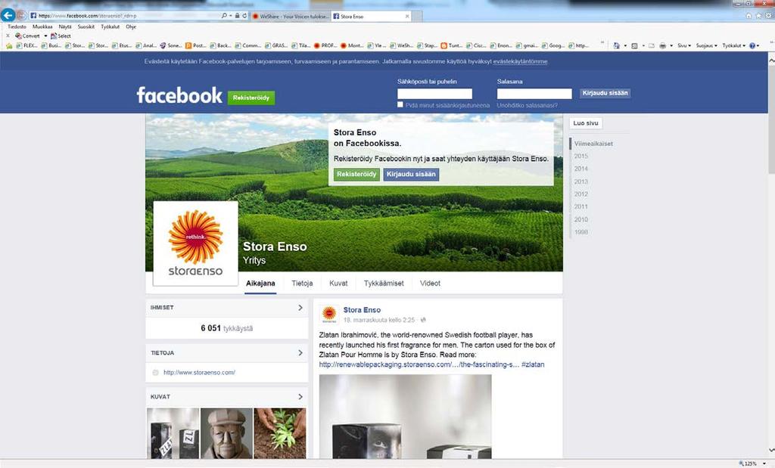Open the Ohje menu

pyautogui.click(x=131, y=26)
